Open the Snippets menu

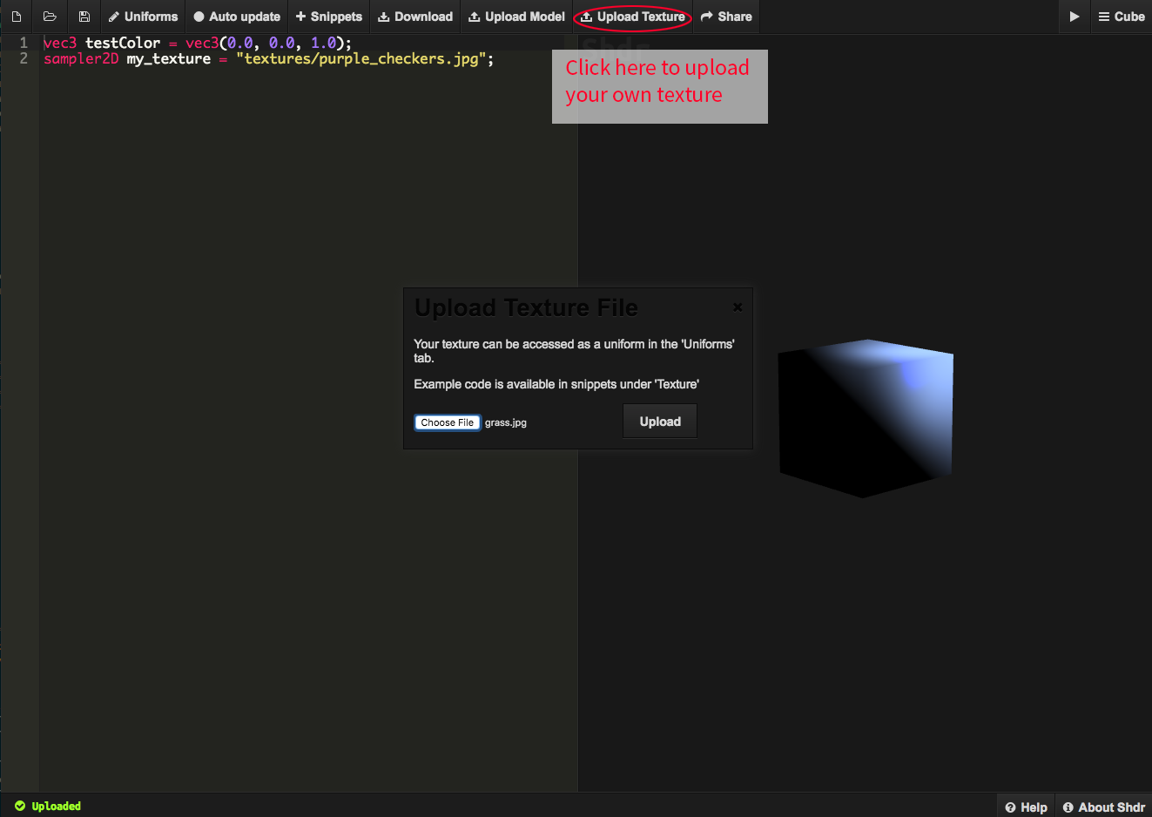point(329,17)
